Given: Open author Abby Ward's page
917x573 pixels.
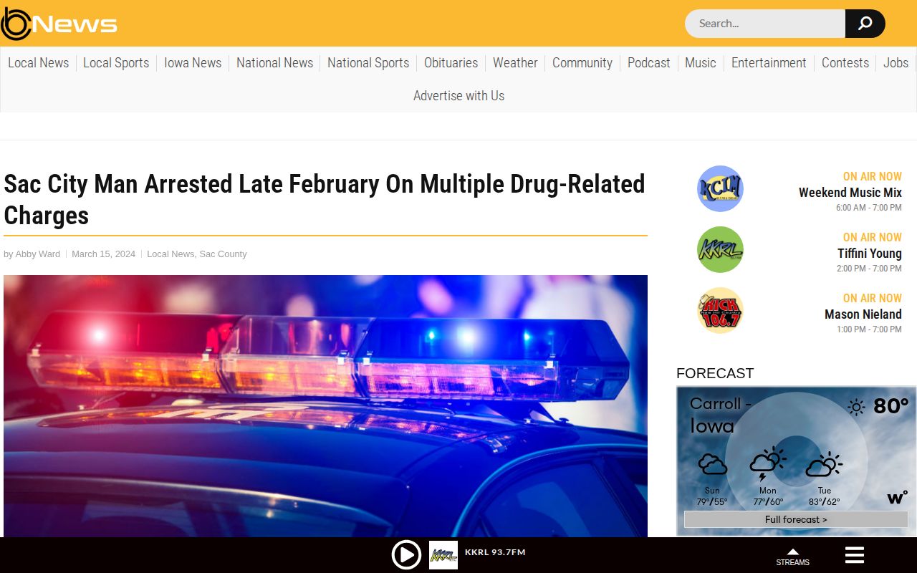Looking at the screenshot, I should (x=38, y=254).
